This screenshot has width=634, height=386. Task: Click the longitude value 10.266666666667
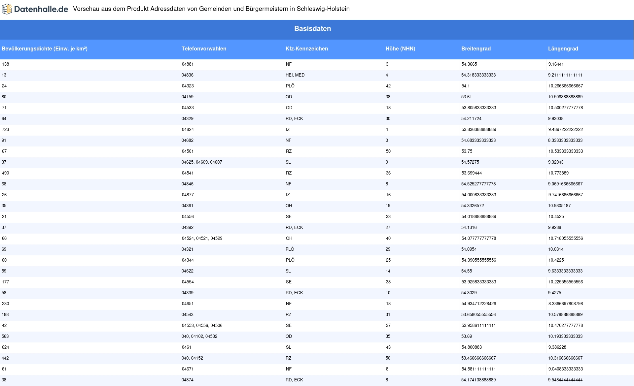coord(565,86)
